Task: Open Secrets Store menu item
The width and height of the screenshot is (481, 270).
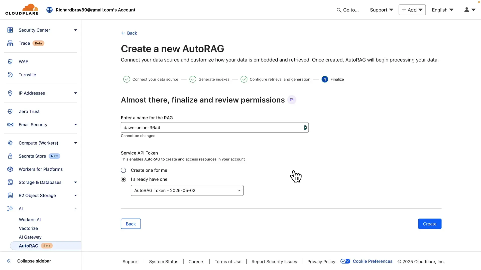Action: pos(32,156)
